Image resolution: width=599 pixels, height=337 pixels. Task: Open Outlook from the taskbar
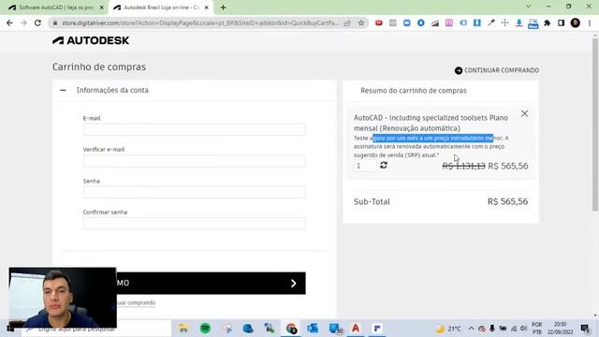(313, 329)
